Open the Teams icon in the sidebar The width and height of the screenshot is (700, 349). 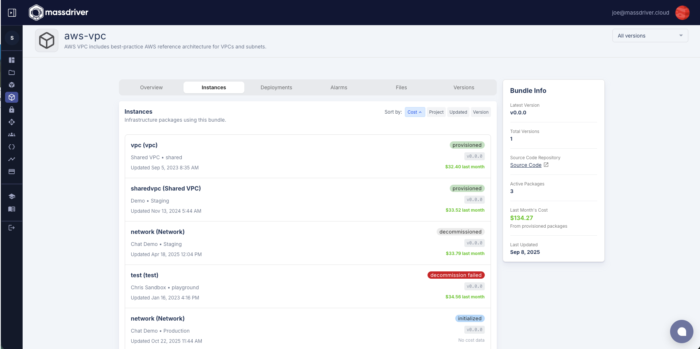click(12, 134)
